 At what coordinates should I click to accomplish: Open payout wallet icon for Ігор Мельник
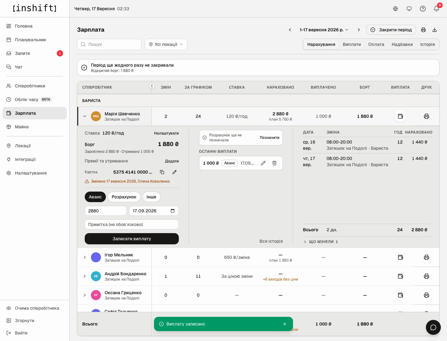400,257
